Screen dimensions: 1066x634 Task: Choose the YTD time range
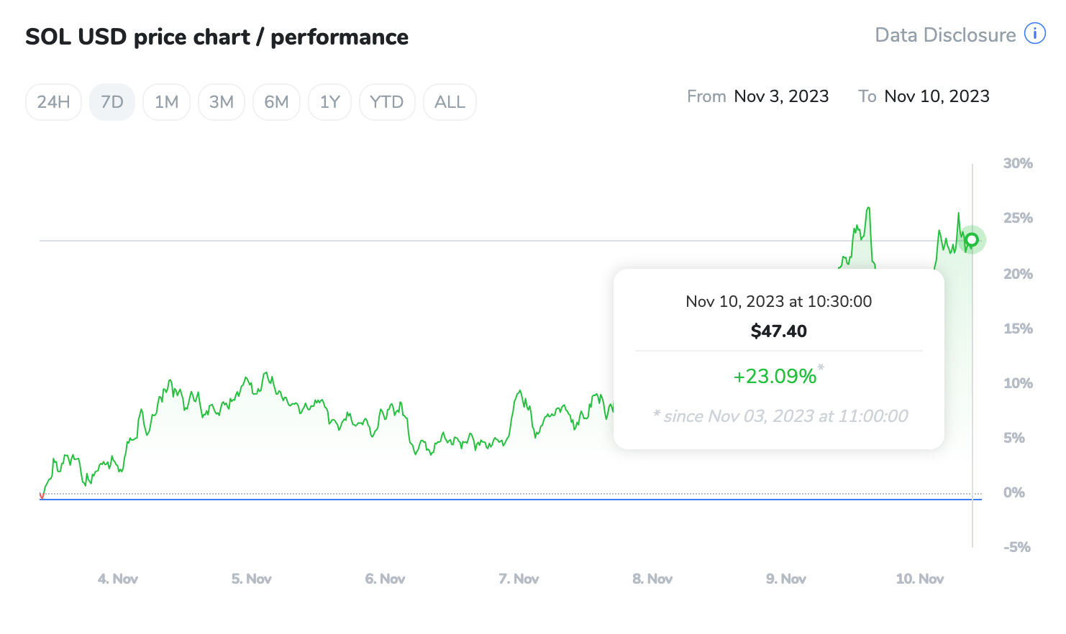[x=387, y=102]
